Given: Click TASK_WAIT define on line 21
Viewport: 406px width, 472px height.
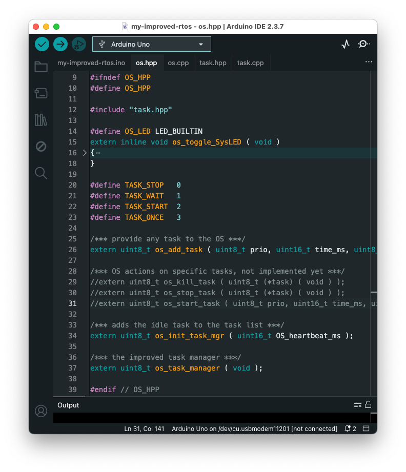Looking at the screenshot, I should point(144,196).
